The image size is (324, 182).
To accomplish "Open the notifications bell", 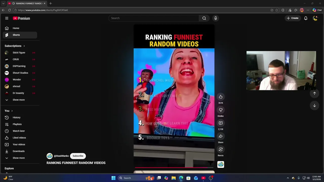I will point(306,18).
